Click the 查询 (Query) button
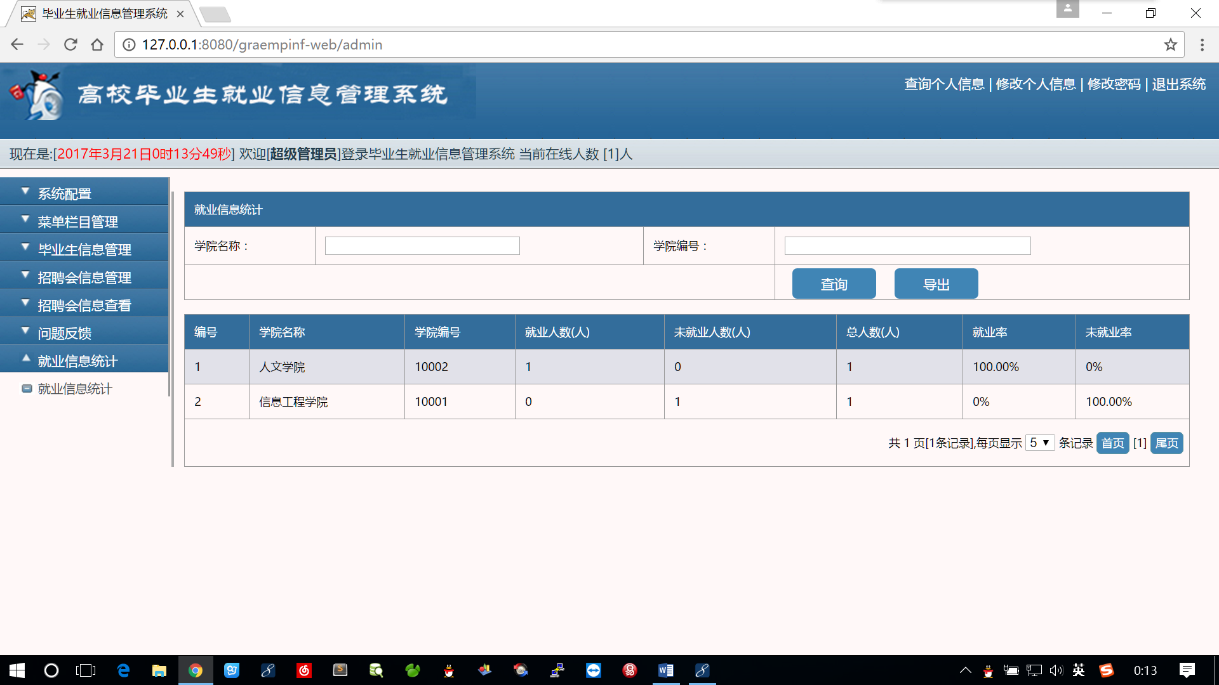 835,284
